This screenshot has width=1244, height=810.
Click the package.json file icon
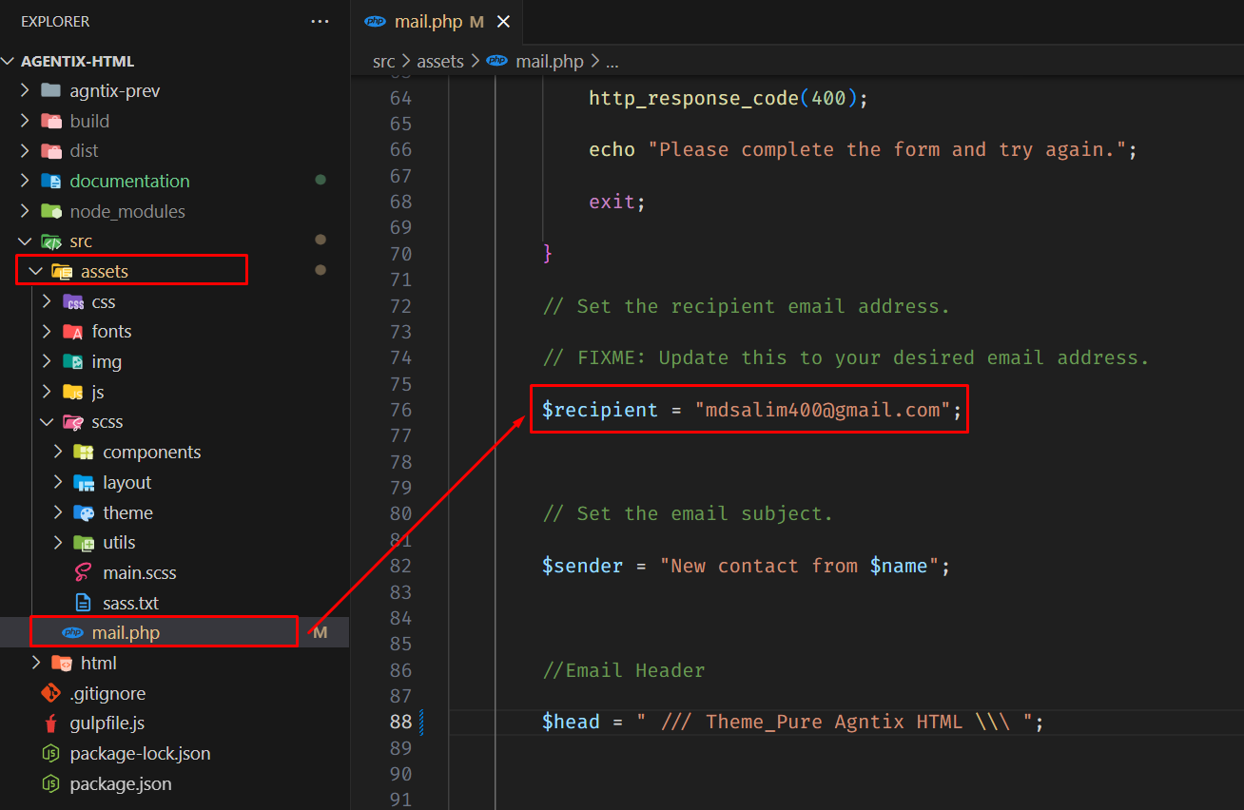click(x=50, y=784)
